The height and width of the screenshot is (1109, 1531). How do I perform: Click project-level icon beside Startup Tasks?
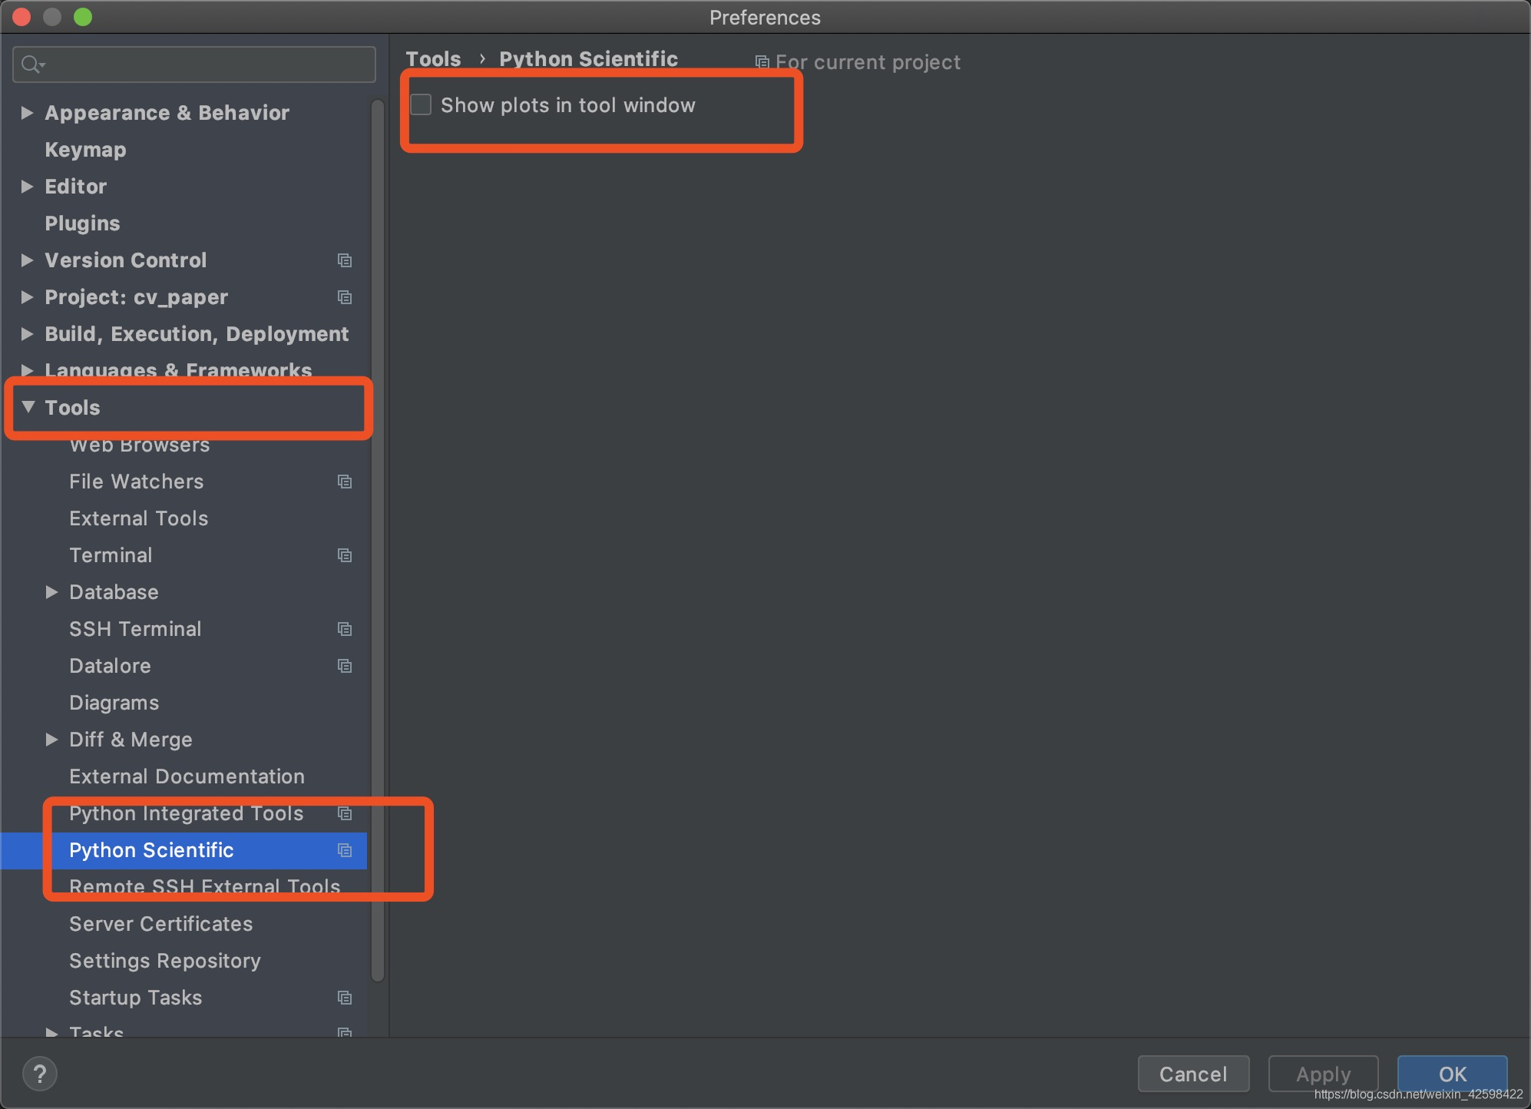pyautogui.click(x=345, y=998)
